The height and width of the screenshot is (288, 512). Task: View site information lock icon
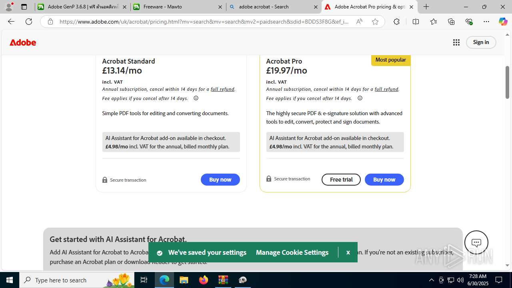click(x=50, y=22)
